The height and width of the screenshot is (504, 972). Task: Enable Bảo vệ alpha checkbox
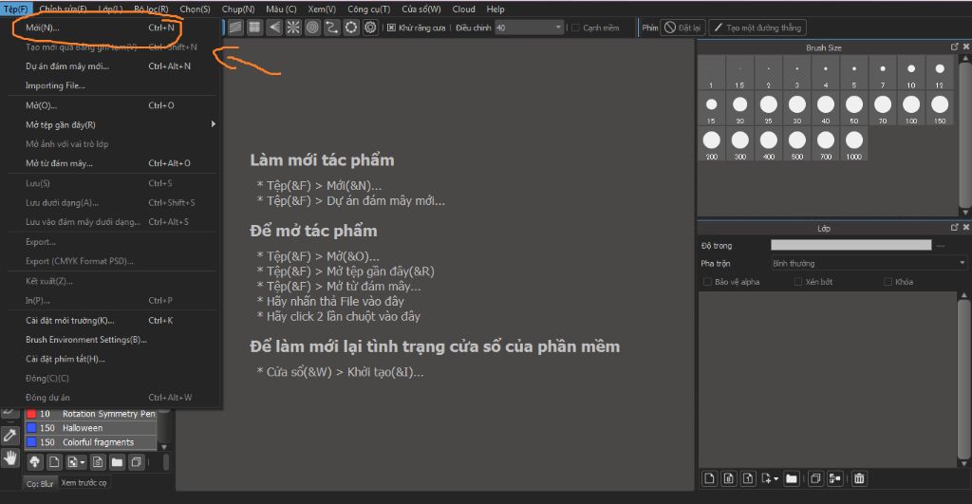tap(707, 282)
